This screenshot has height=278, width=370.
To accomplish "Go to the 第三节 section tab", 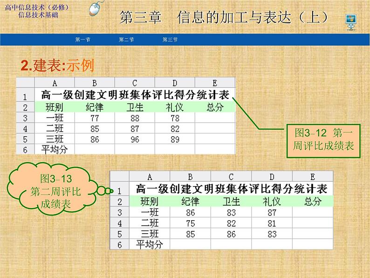I will [170, 40].
